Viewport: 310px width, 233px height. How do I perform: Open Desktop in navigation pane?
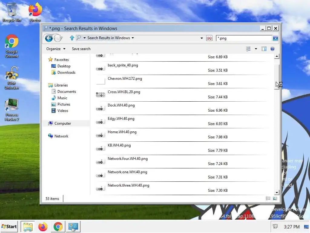[64, 66]
